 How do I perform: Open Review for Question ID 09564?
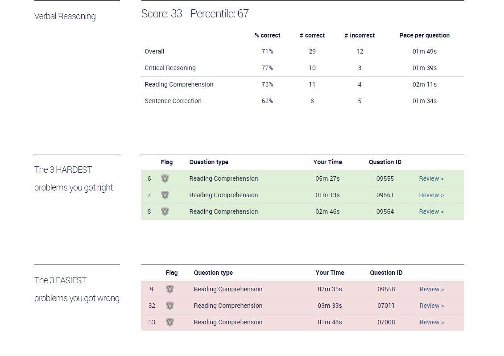(x=431, y=211)
